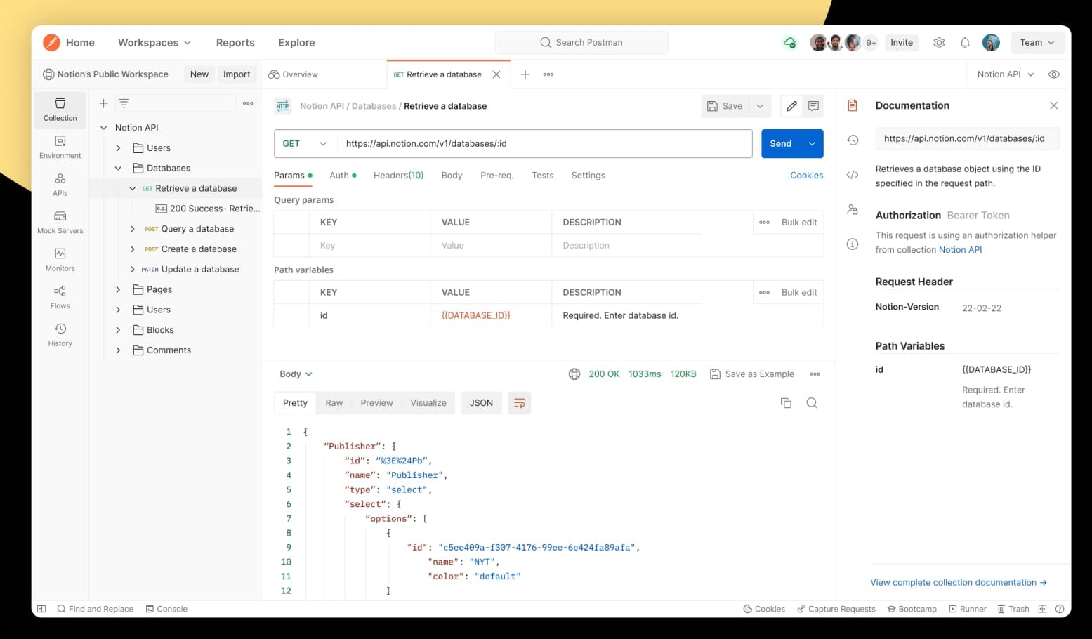Image resolution: width=1092 pixels, height=639 pixels.
Task: Open a new request tab
Action: coord(525,74)
